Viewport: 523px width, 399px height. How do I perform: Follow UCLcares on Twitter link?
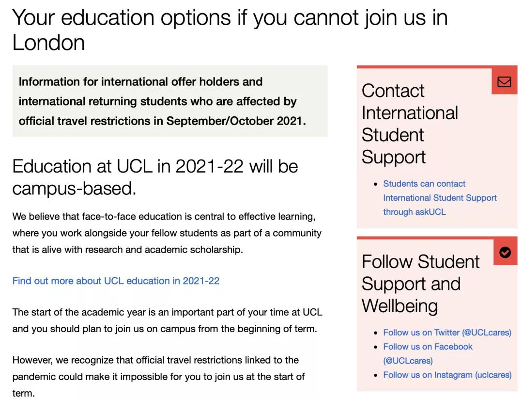pos(447,333)
